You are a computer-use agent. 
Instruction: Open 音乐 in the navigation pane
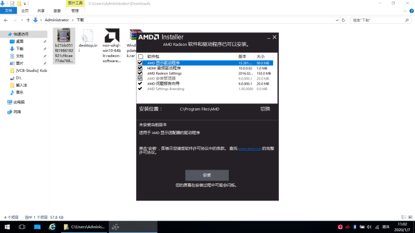[x=19, y=92]
